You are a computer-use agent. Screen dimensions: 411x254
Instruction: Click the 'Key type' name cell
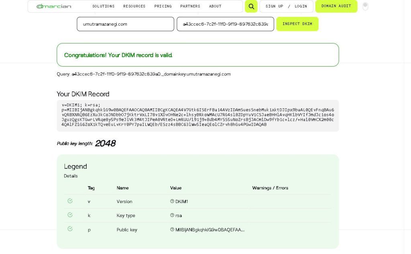126,215
